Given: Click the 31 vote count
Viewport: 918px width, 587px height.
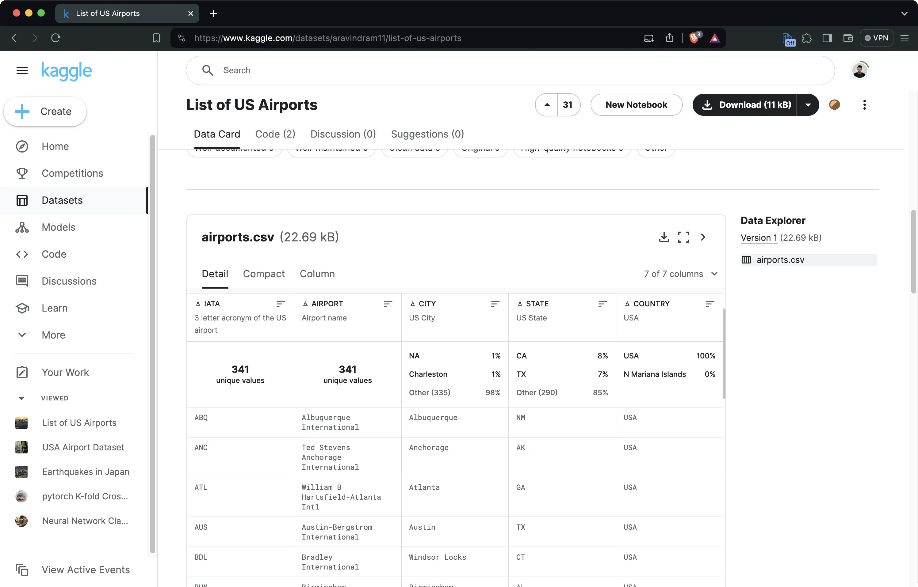Looking at the screenshot, I should tap(568, 105).
